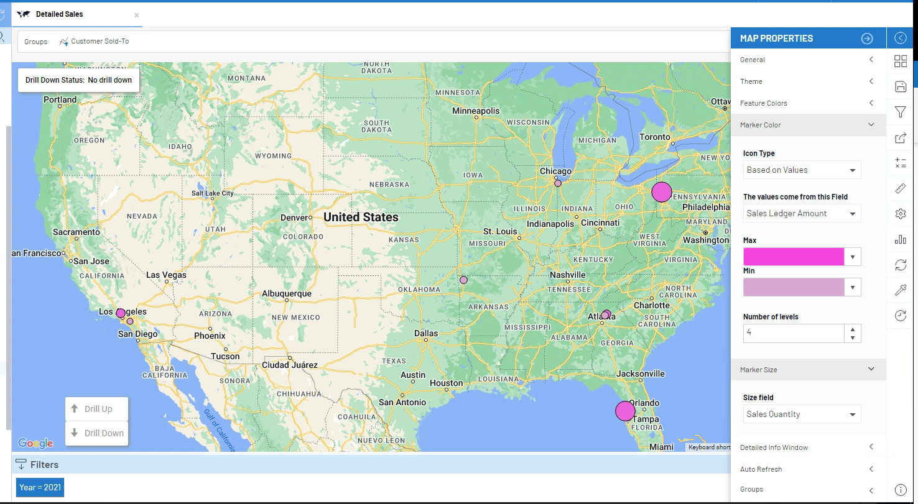
Task: Click the Share/Export icon in right sidebar
Action: tap(900, 138)
